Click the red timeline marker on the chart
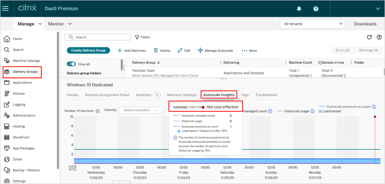 pos(375,117)
